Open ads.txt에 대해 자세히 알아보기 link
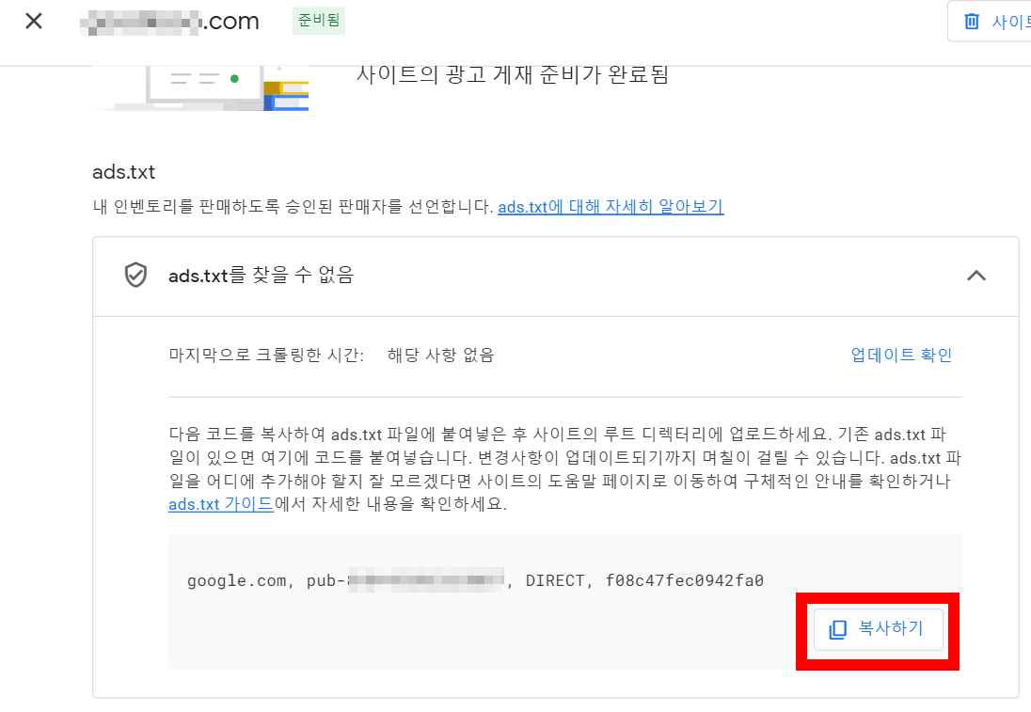The image size is (1031, 712). click(x=611, y=206)
